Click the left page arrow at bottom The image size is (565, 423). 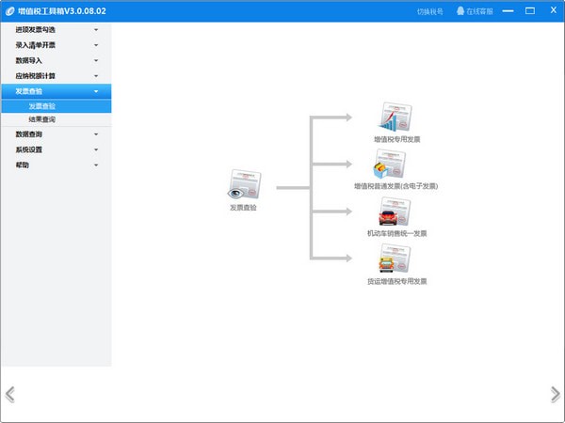click(9, 393)
